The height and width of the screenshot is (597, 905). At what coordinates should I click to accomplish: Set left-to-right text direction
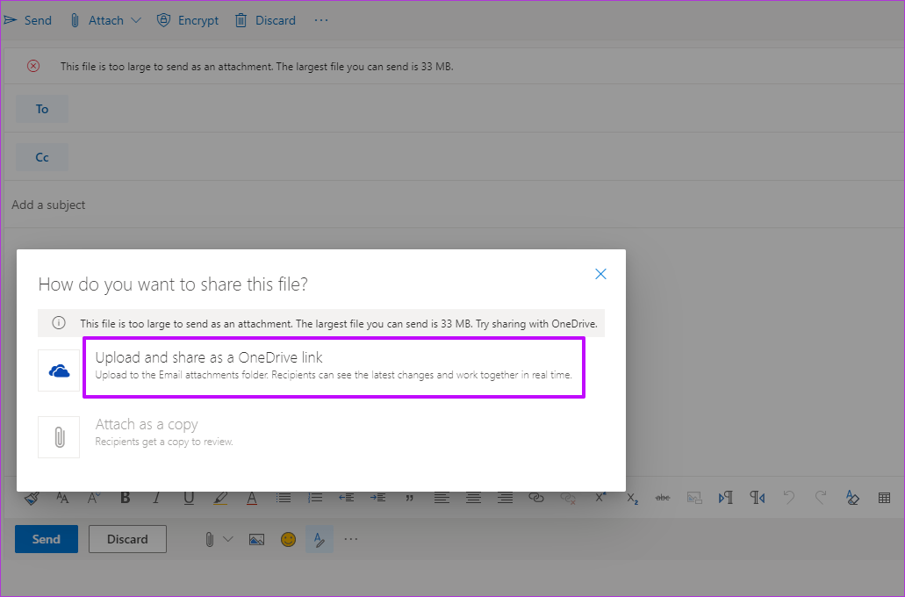click(726, 498)
